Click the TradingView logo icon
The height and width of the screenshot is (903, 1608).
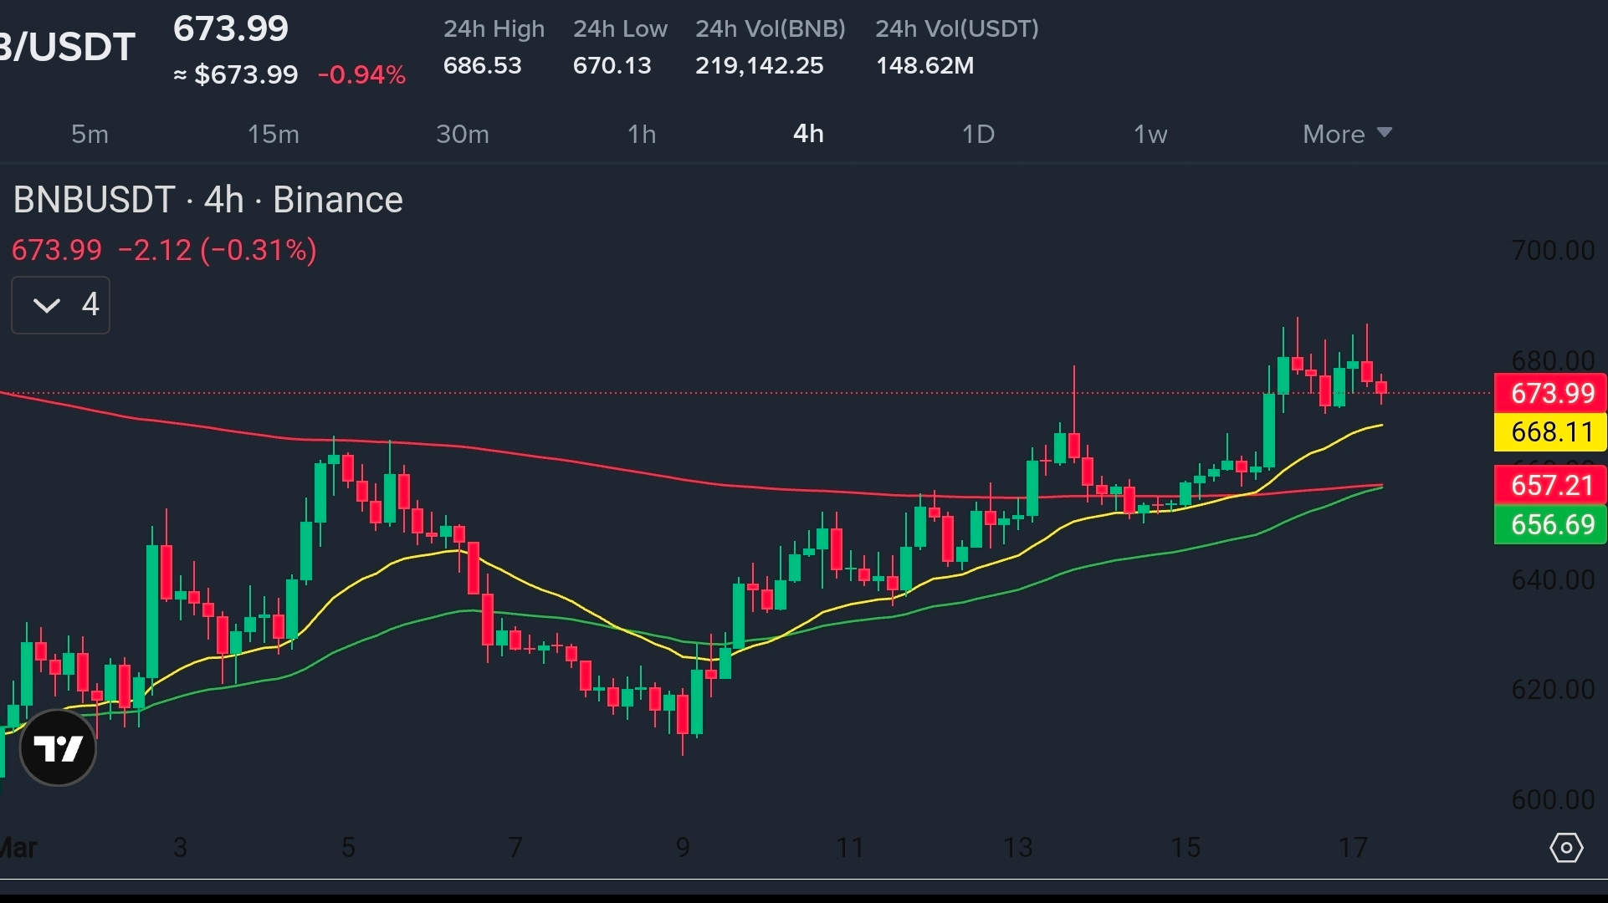(58, 747)
